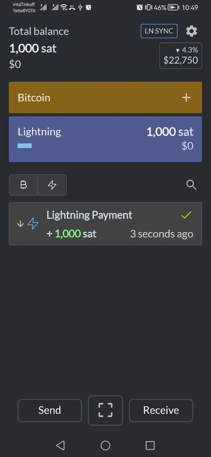This screenshot has height=457, width=211.
Task: Open the Lightning Payment transaction entry
Action: coord(105,224)
